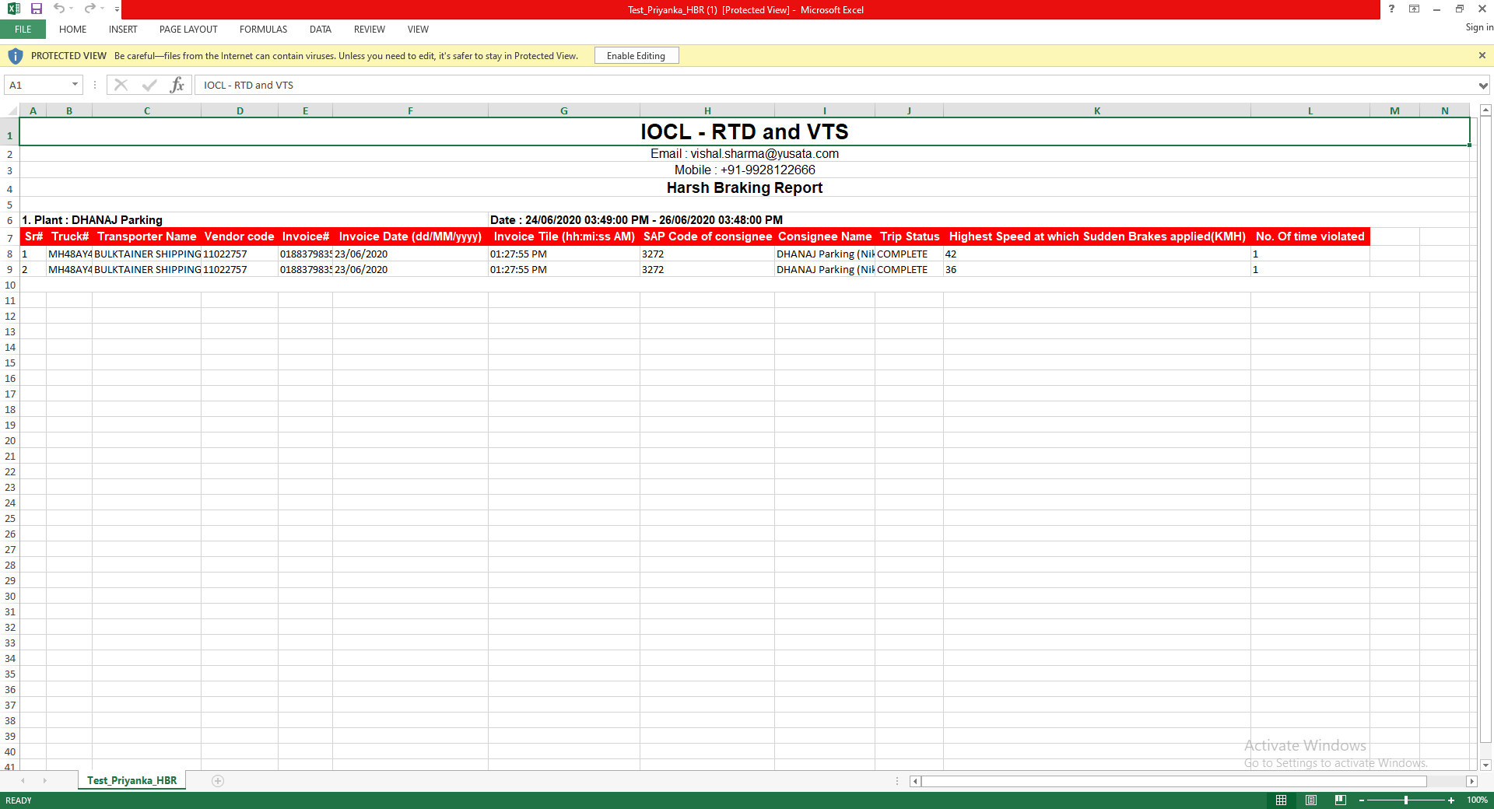Click SAP code 3272 in row 9
This screenshot has height=809, width=1494.
click(x=707, y=269)
